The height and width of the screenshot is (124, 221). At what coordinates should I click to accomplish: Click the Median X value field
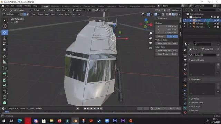pyautogui.click(x=166, y=26)
